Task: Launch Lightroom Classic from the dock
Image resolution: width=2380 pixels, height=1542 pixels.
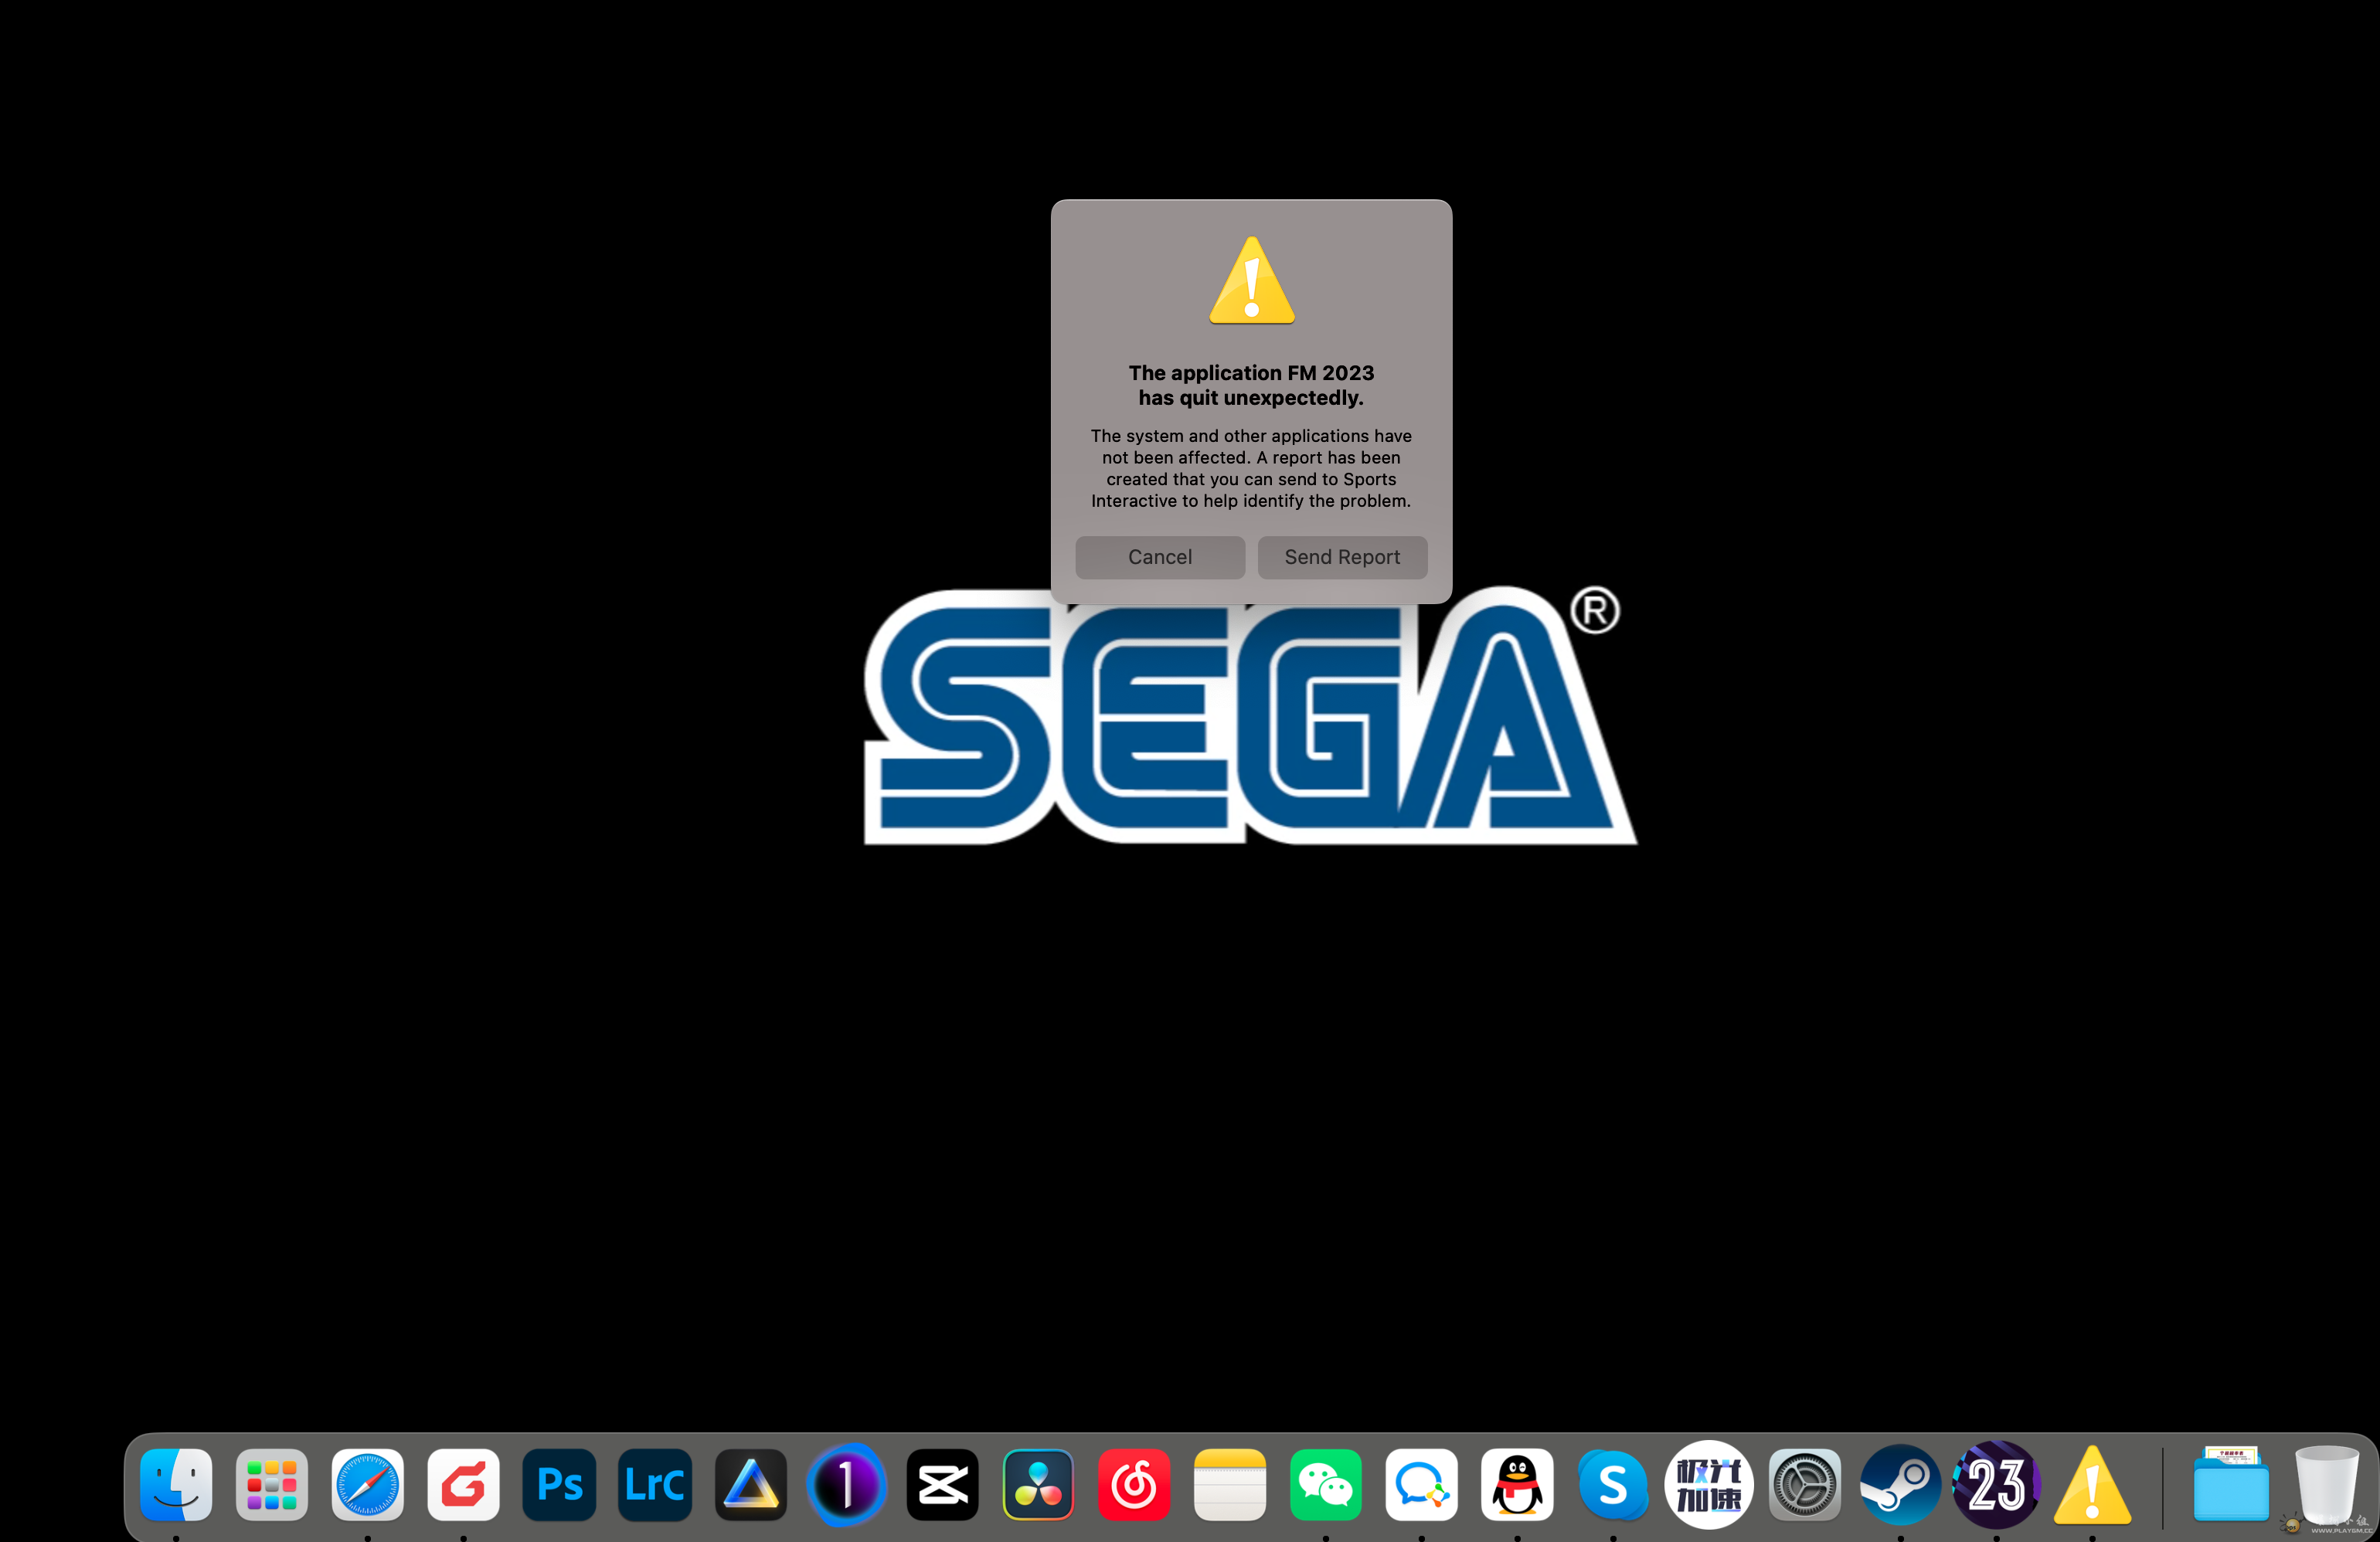Action: 655,1484
